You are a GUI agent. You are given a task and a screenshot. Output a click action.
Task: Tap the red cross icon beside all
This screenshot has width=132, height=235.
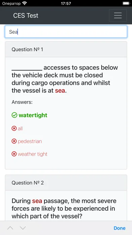pos(14,128)
